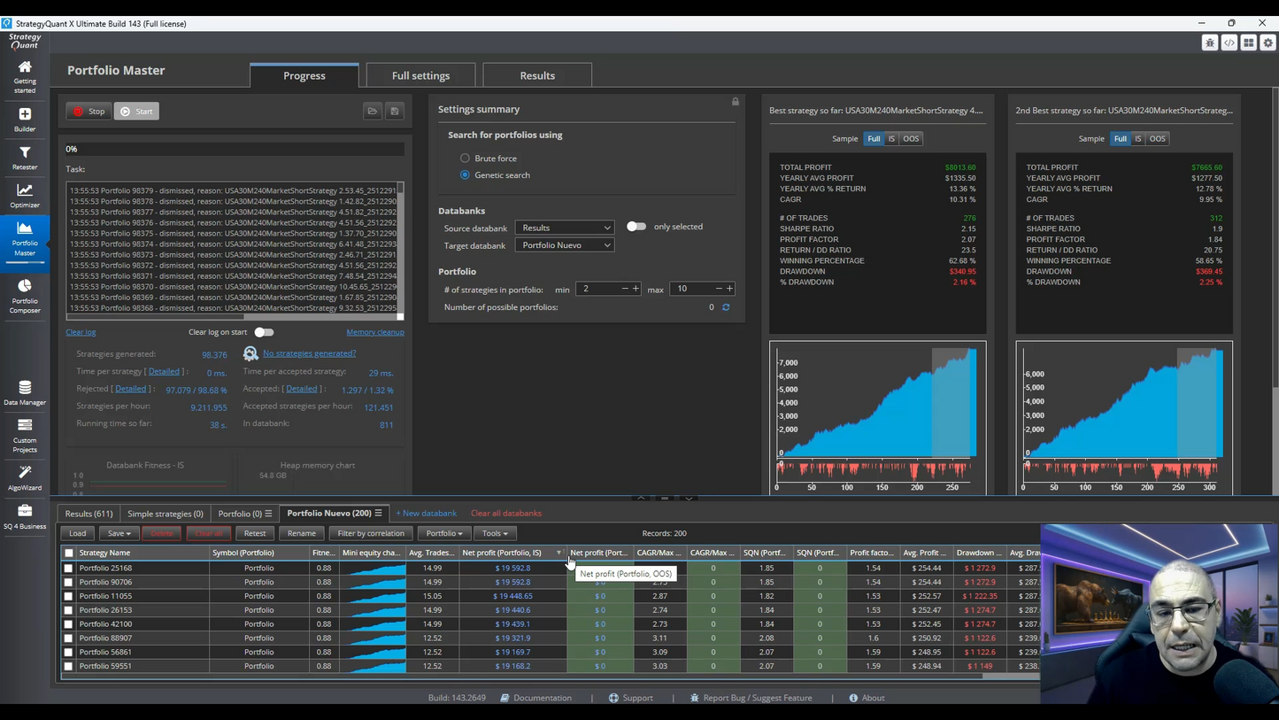Viewport: 1279px width, 720px height.
Task: Switch to the Full settings tab
Action: pyautogui.click(x=421, y=75)
